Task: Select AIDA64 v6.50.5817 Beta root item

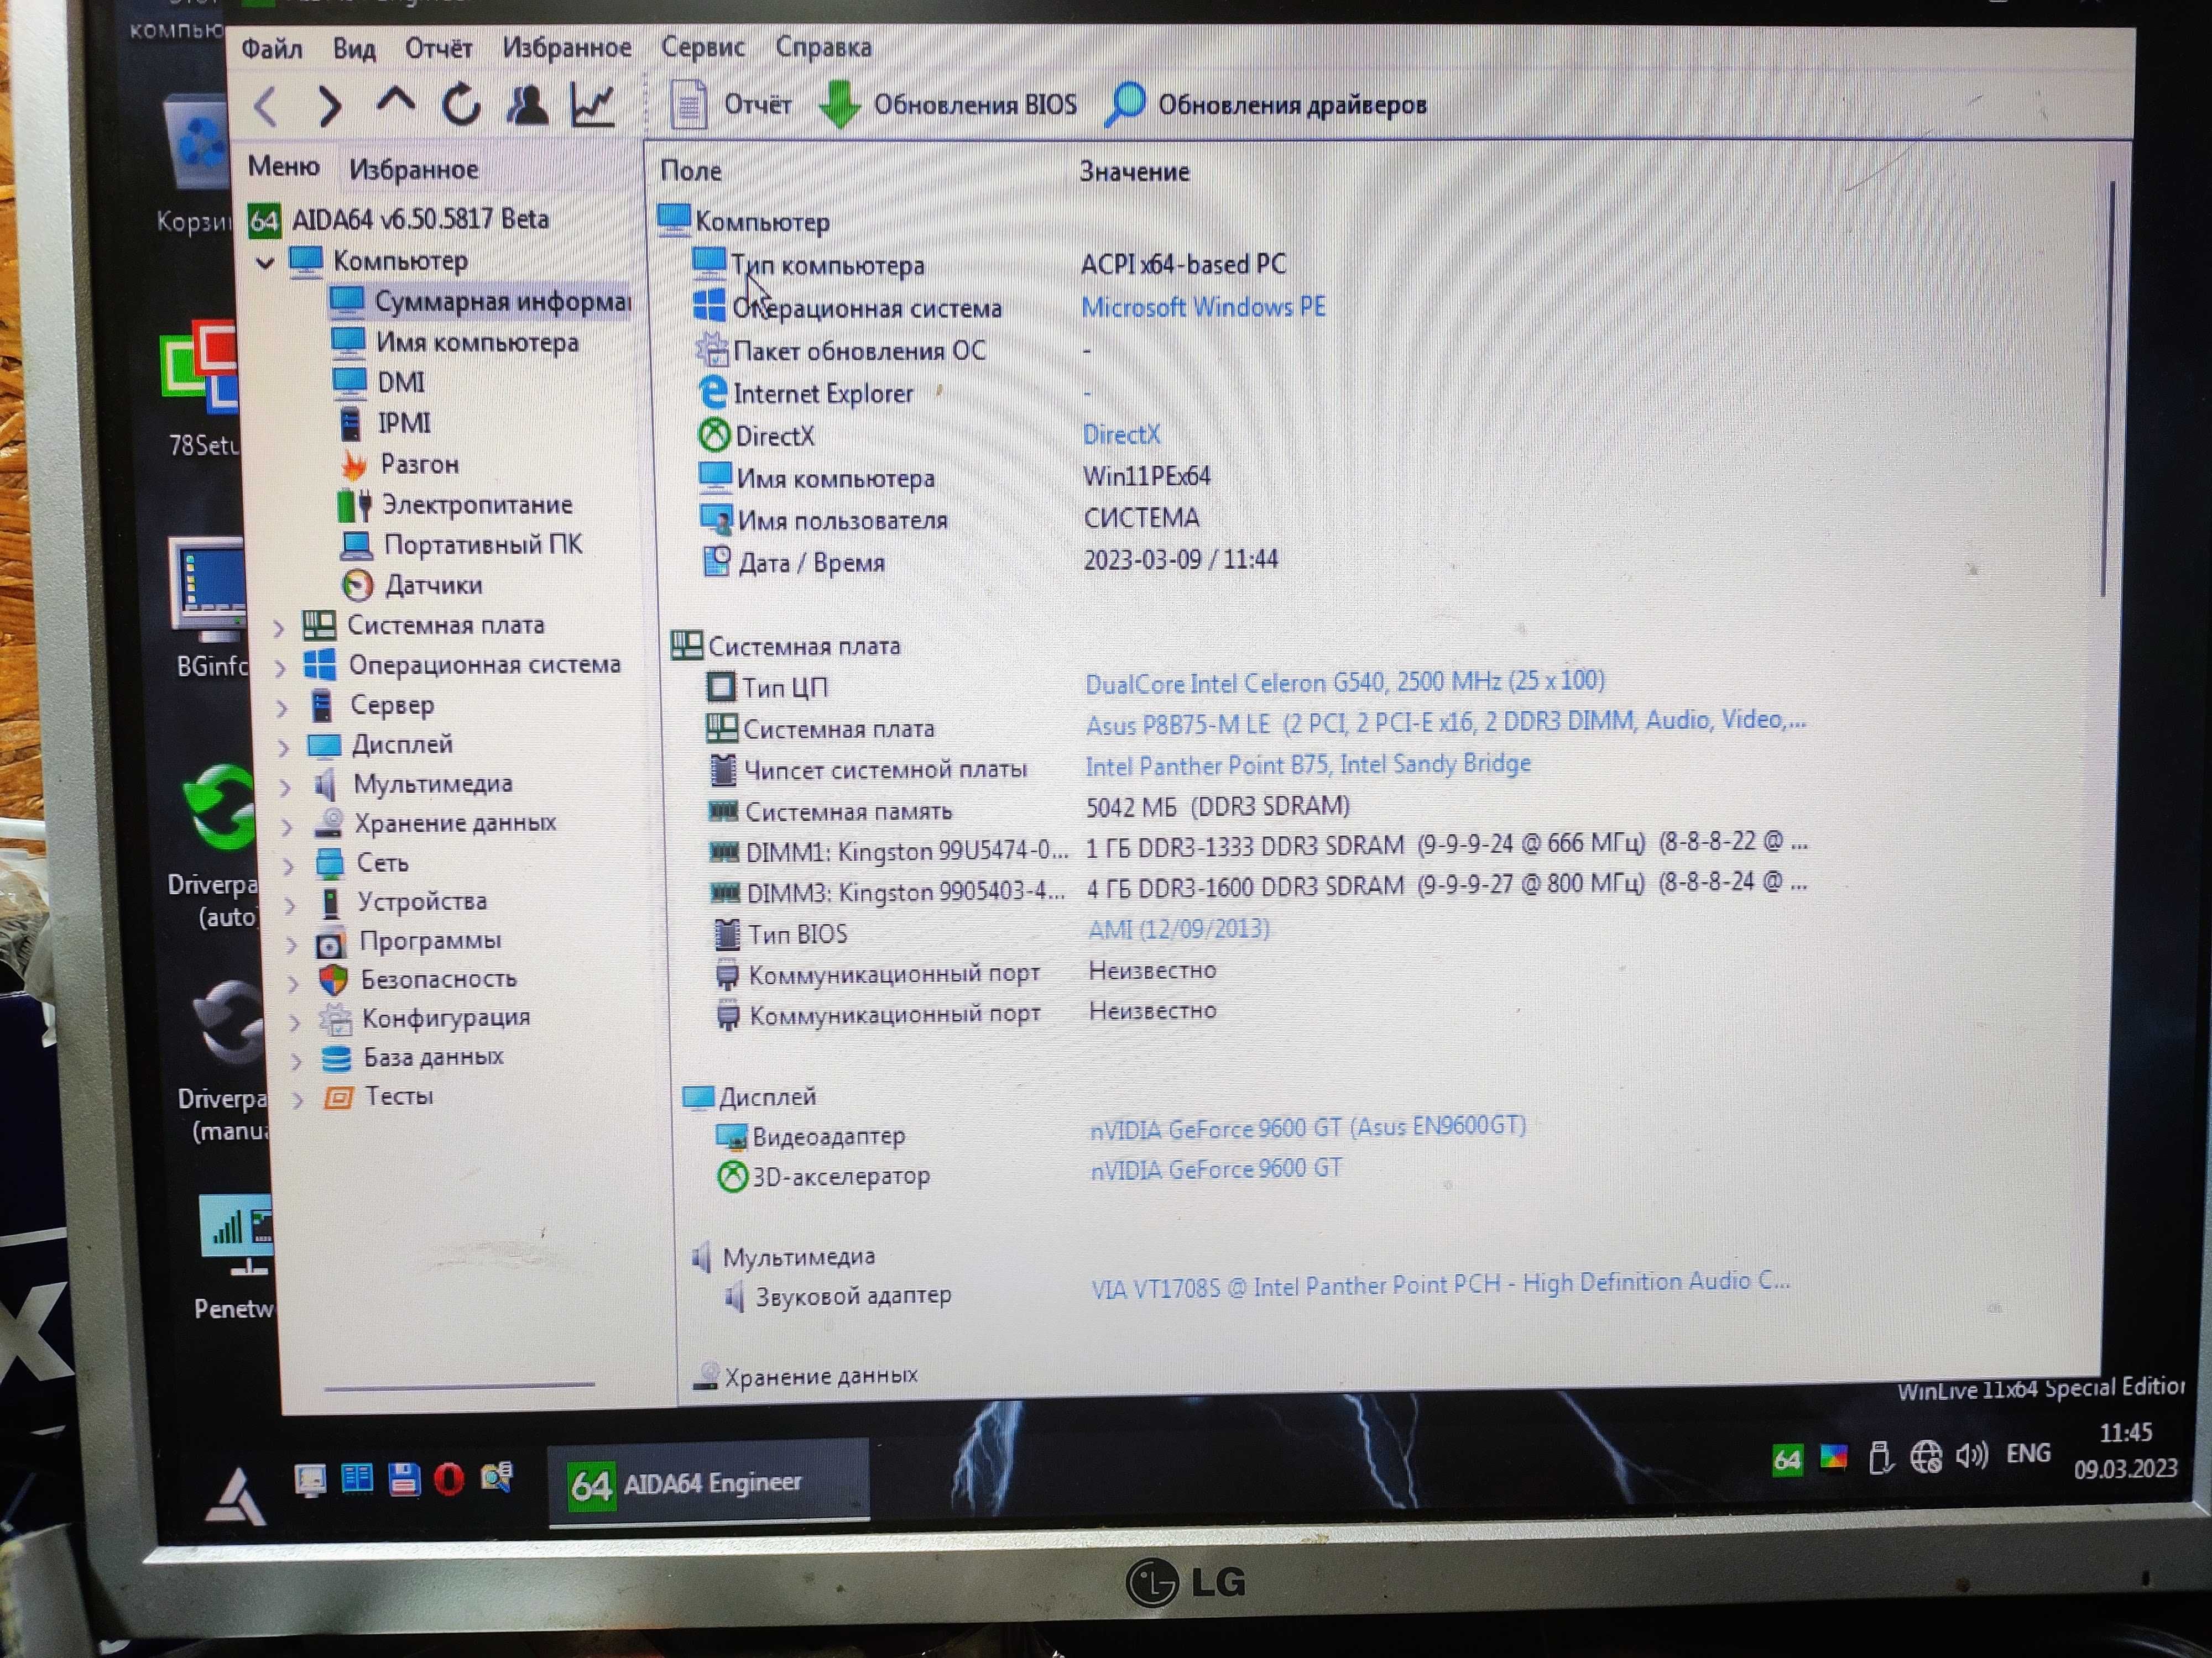Action: [399, 219]
